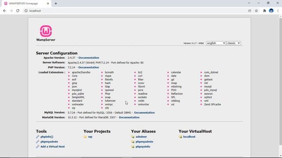Open the adminer alias link
Viewport: 282px width, 158px height.
coord(141,136)
